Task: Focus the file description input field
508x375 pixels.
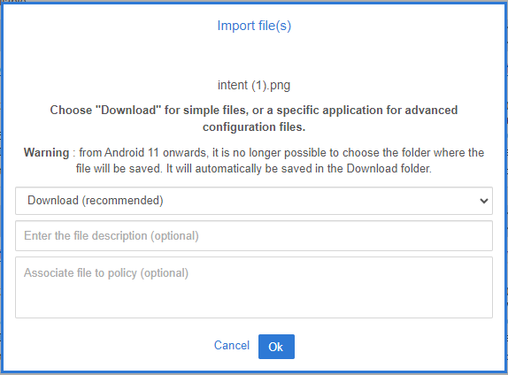Action: coord(254,236)
